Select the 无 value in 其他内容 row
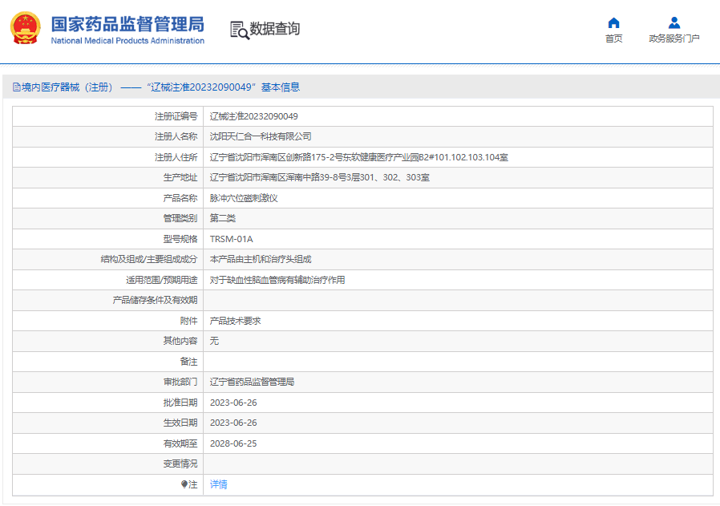Viewport: 720px width, 506px height. tap(214, 341)
